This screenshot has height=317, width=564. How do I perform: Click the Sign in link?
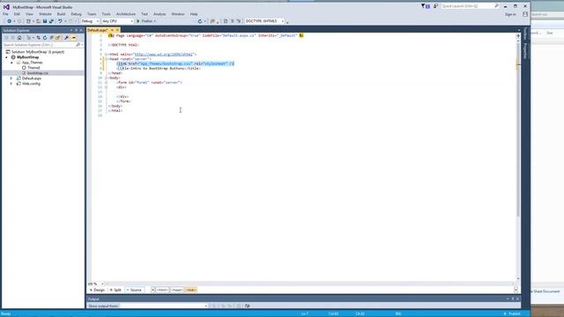coord(510,14)
